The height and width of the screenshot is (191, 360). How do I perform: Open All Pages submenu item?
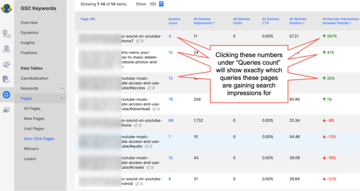coord(32,109)
